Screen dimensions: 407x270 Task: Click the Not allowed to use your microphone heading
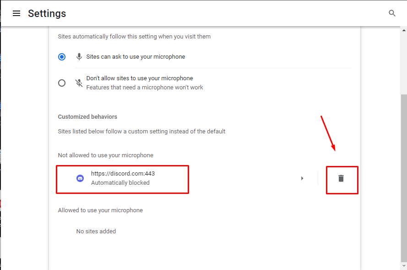coord(105,155)
